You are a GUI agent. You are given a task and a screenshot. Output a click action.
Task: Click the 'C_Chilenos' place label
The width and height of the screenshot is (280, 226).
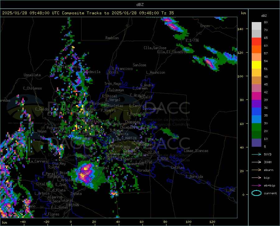tap(32, 88)
